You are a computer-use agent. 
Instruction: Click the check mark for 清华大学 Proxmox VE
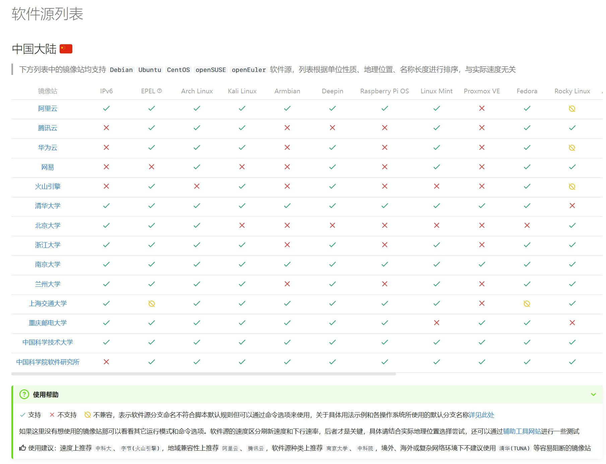tap(482, 206)
